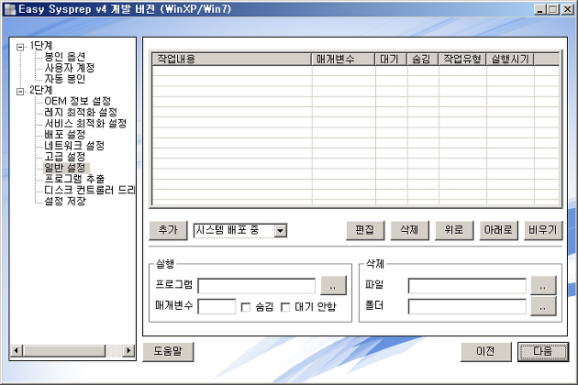The height and width of the screenshot is (385, 578).
Task: Click the 추가 button
Action: 168,230
